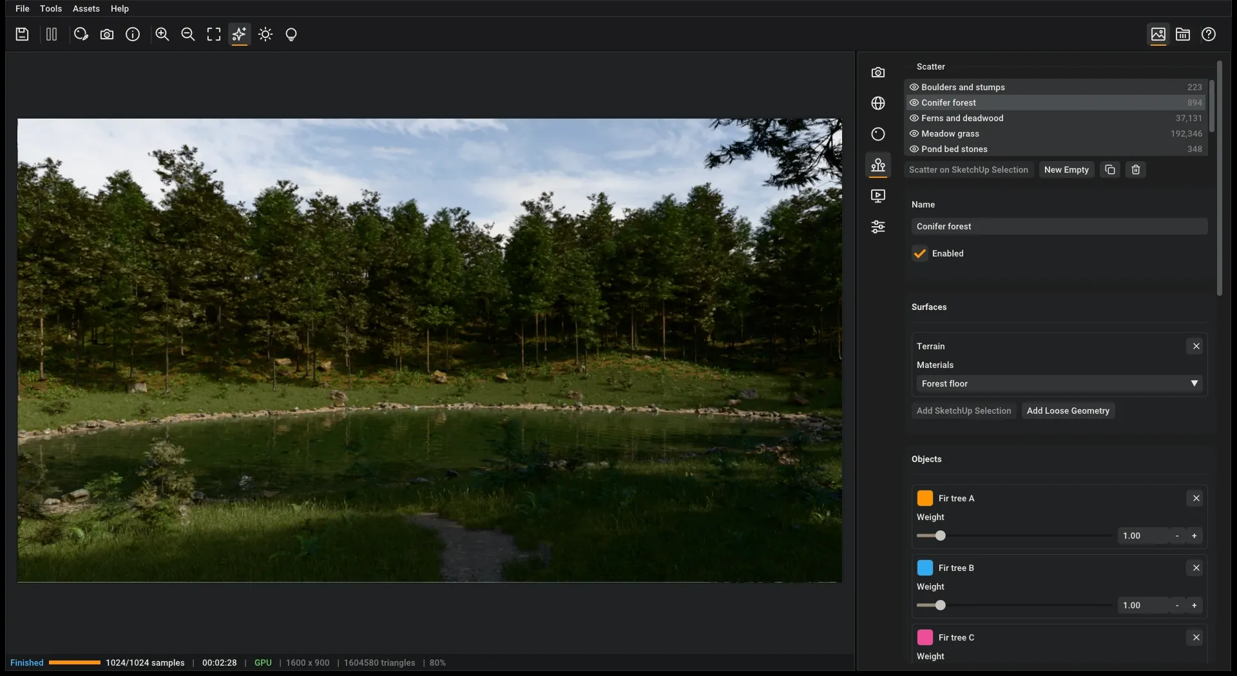Increase Fir tree B weight with plus

(x=1194, y=605)
